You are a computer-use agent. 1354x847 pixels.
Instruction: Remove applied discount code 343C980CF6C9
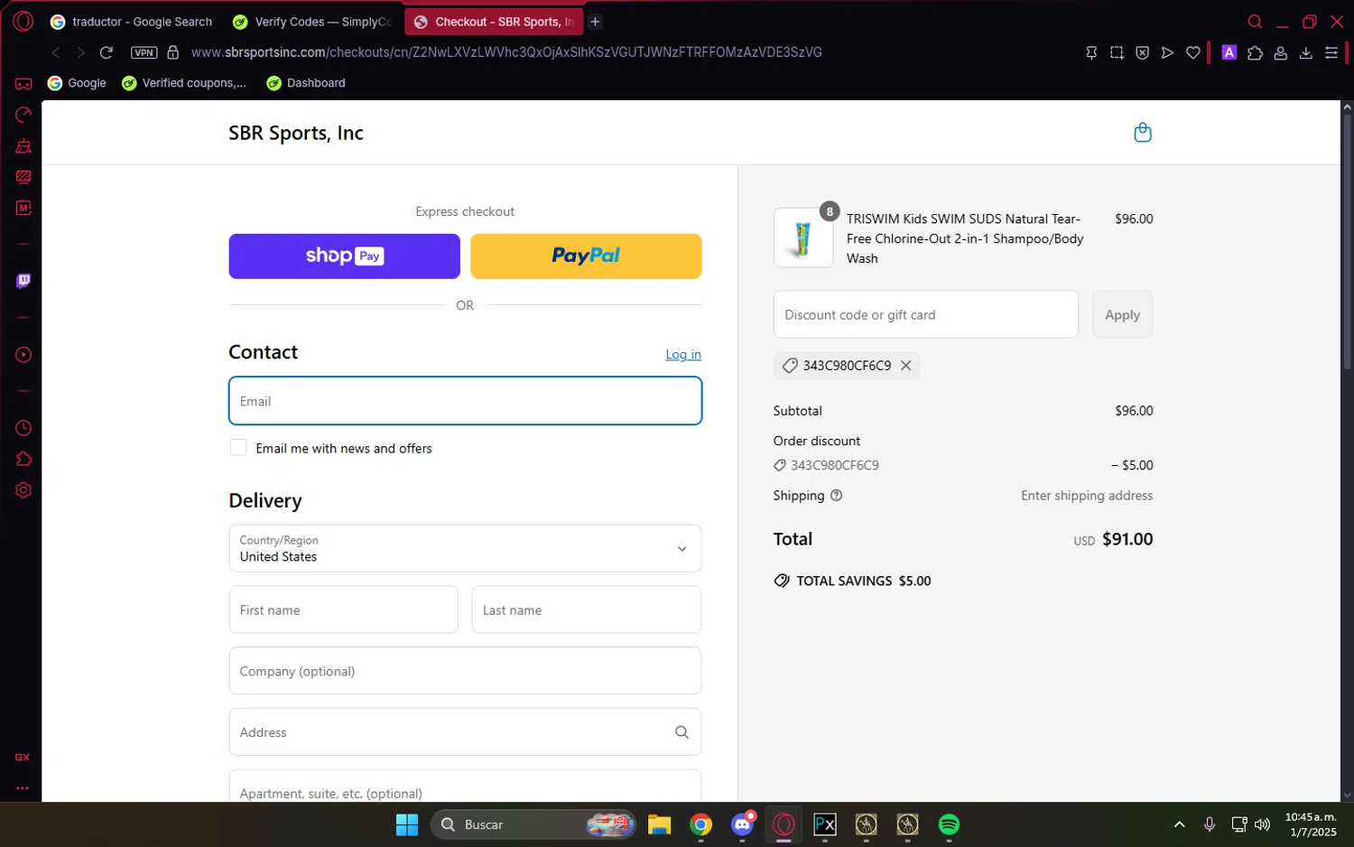click(x=905, y=366)
